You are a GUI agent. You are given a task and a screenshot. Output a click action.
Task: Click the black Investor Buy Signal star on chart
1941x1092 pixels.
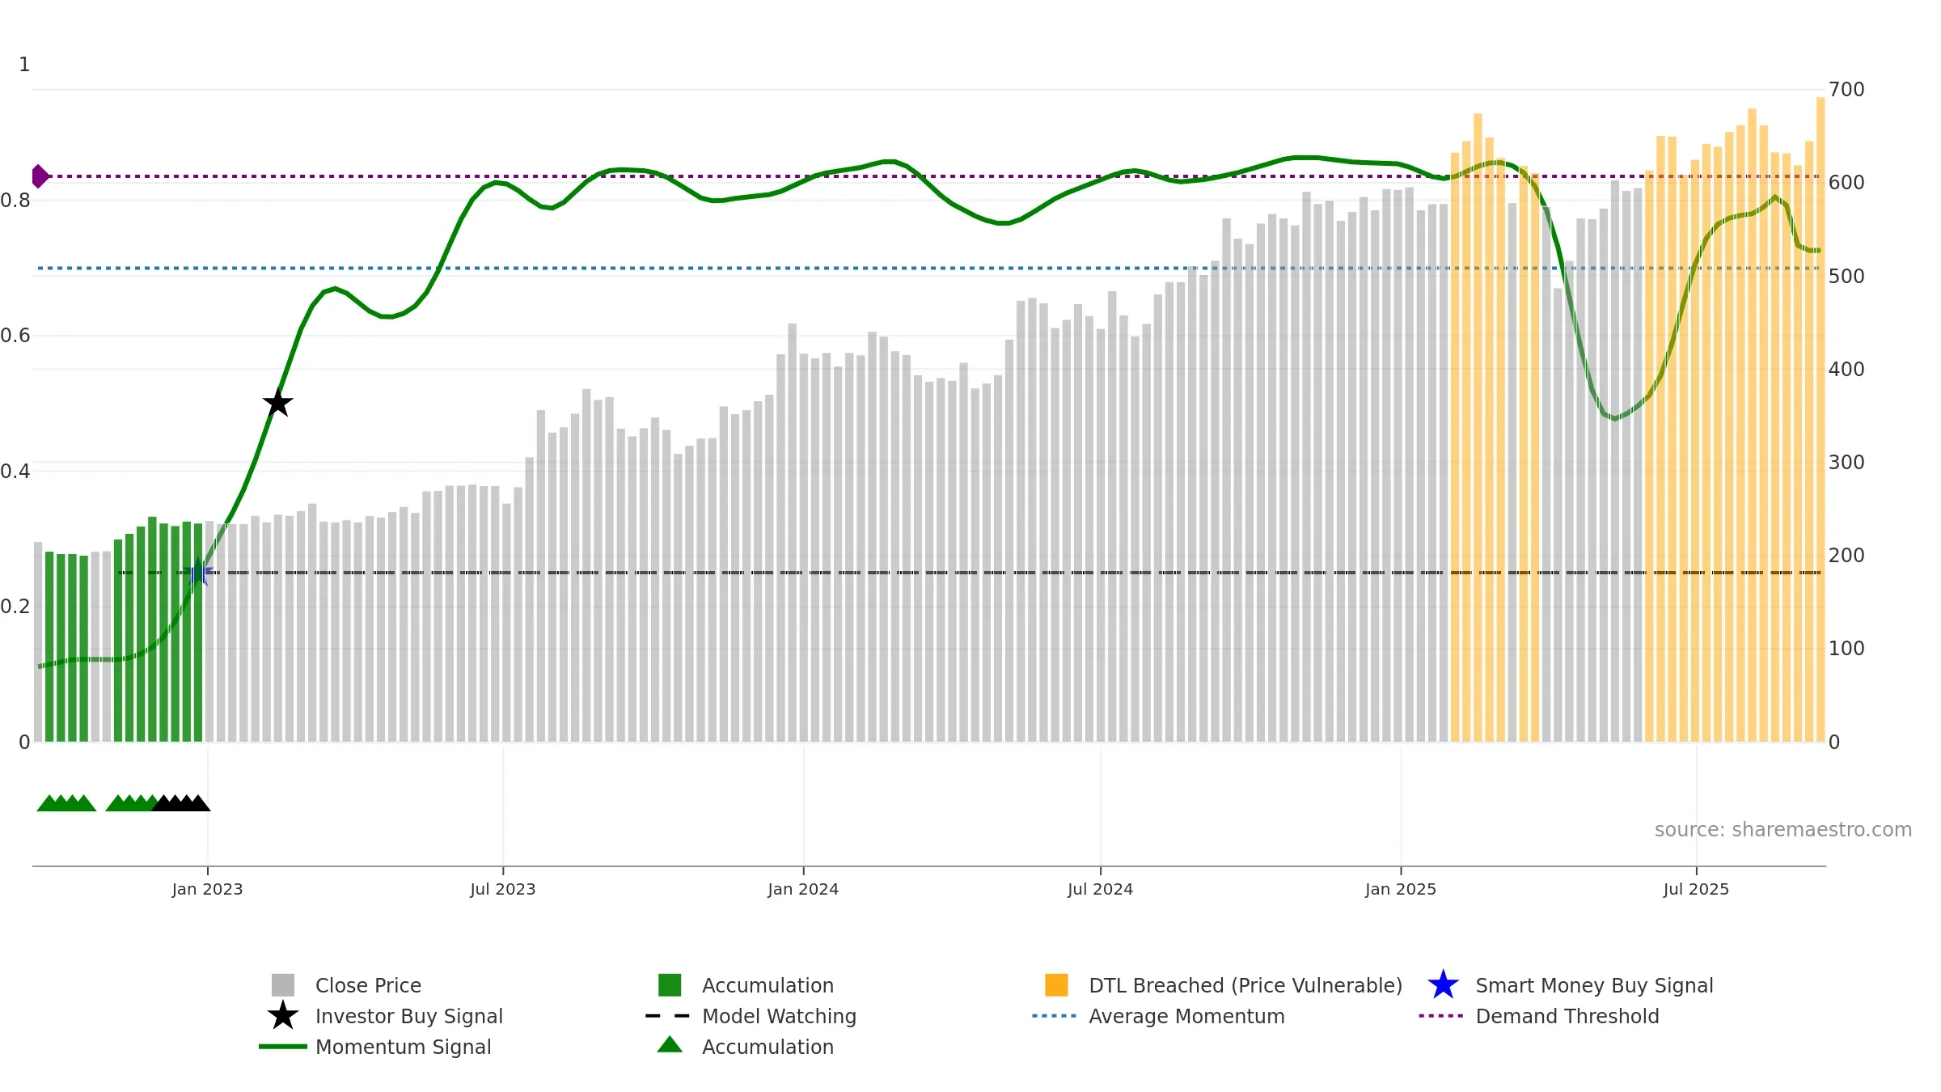[x=277, y=402]
